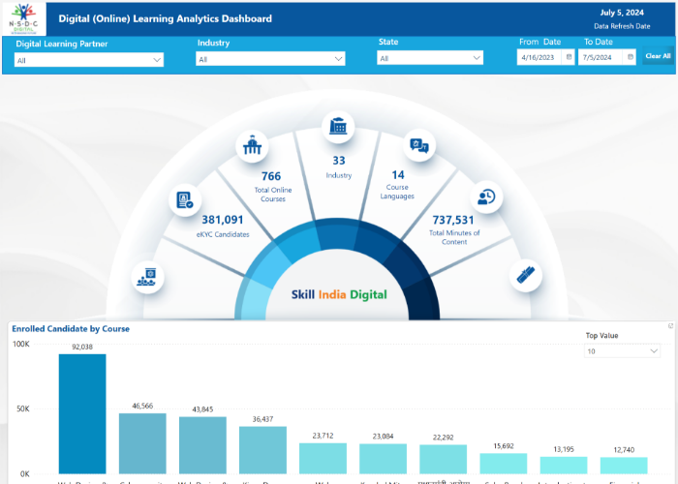This screenshot has width=678, height=484.
Task: Select the bar labeled 92,038
Action: (82, 413)
